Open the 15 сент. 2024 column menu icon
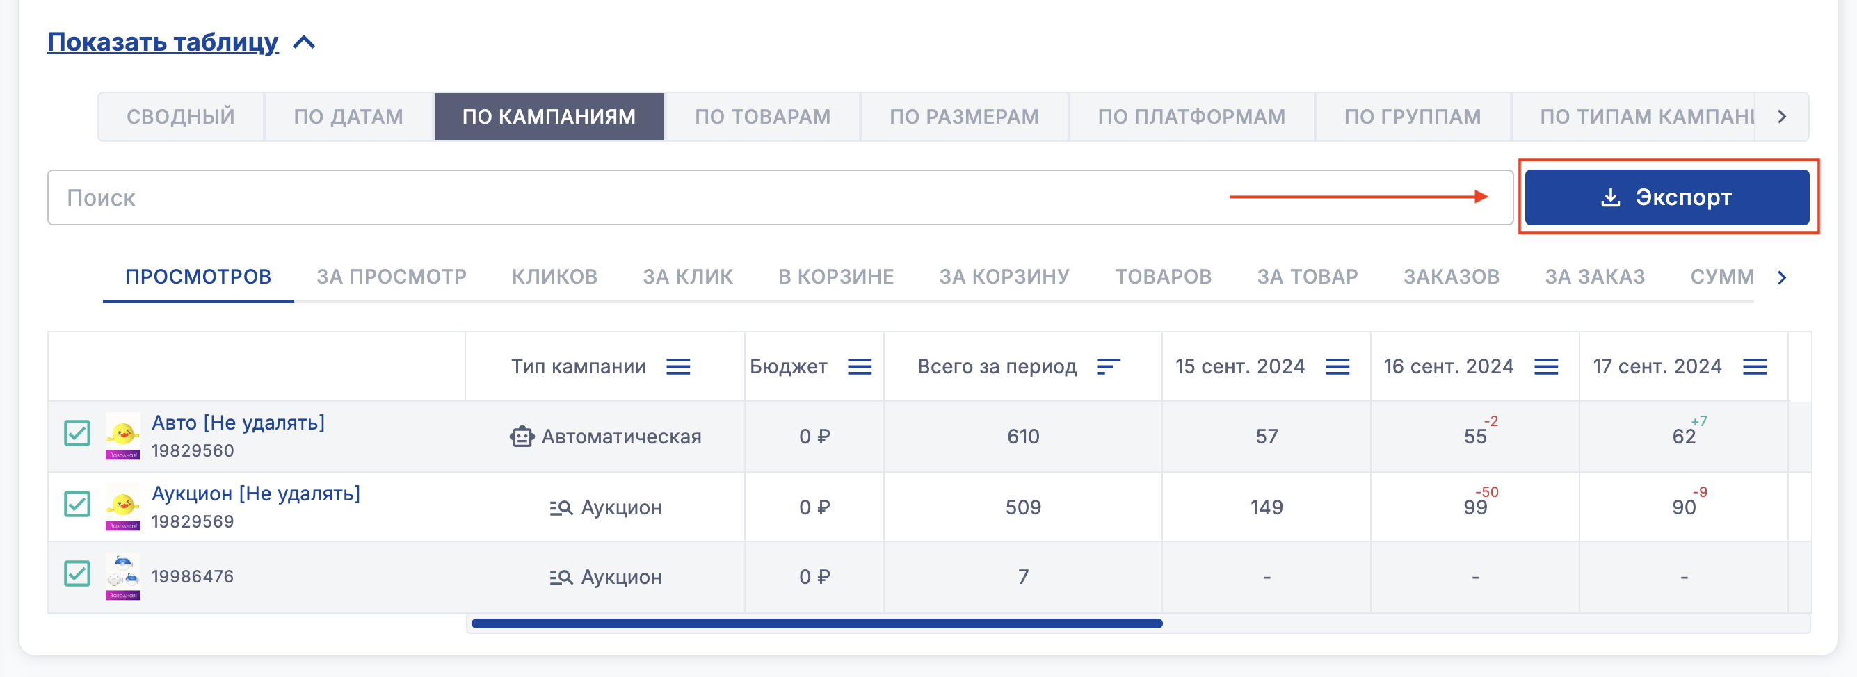 pos(1337,367)
